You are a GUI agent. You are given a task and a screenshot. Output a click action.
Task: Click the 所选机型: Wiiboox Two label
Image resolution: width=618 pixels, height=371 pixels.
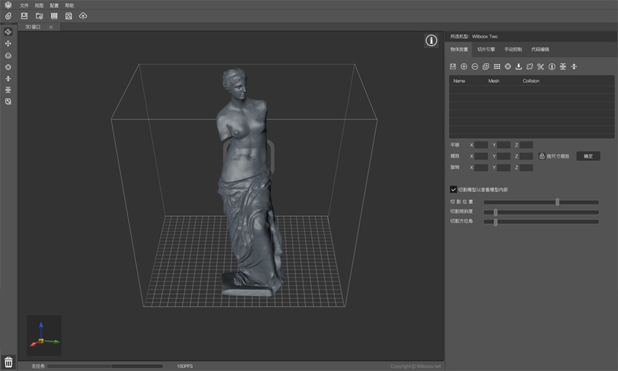coord(474,36)
